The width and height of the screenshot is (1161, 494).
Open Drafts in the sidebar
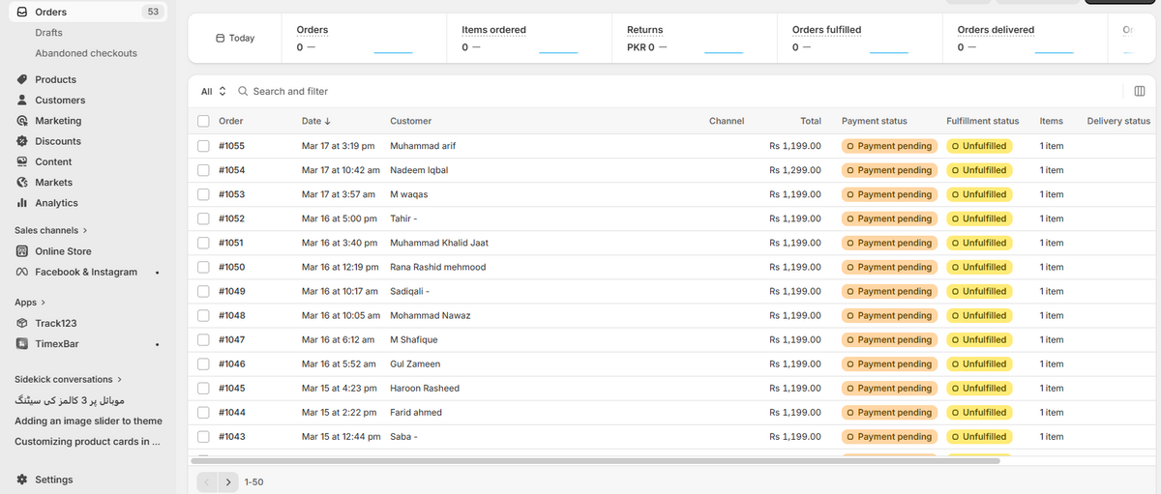49,33
